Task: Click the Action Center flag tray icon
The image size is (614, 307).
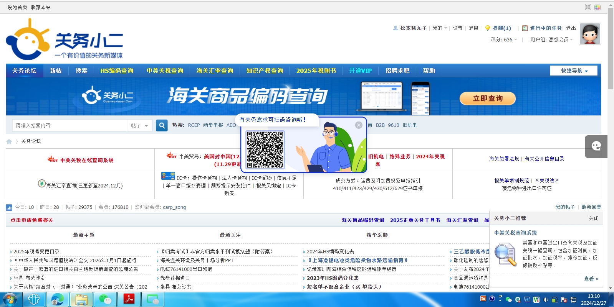Action: tap(564, 300)
